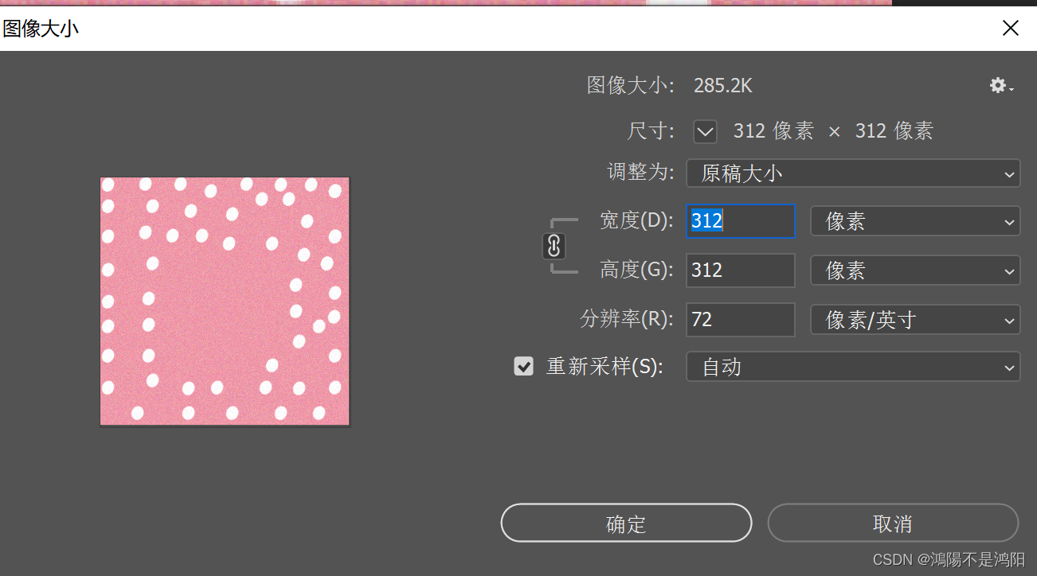
Task: Click the 分辨率 resolution input field
Action: pyautogui.click(x=739, y=319)
